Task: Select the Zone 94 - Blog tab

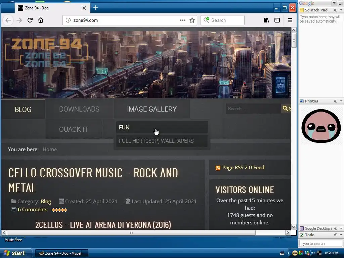Action: [52, 8]
